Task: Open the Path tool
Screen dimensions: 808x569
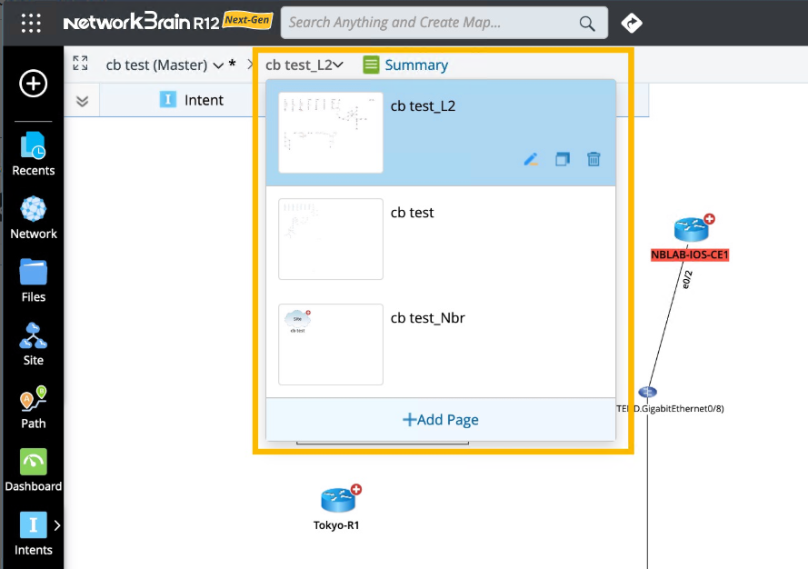Action: point(34,406)
